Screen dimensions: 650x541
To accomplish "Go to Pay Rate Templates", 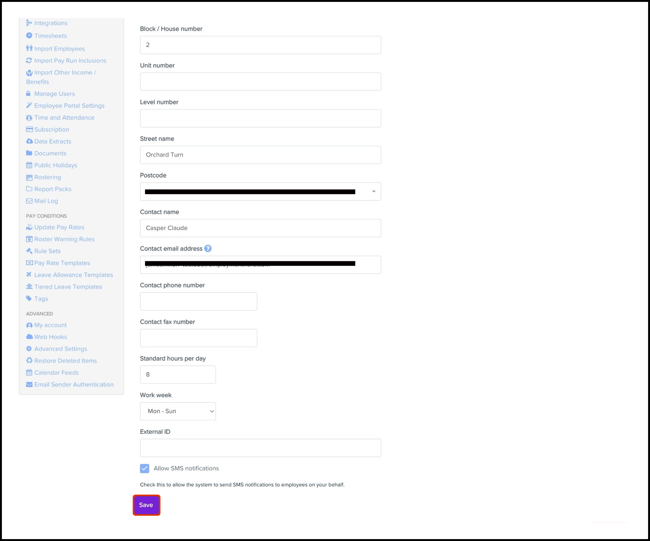I will pos(62,263).
